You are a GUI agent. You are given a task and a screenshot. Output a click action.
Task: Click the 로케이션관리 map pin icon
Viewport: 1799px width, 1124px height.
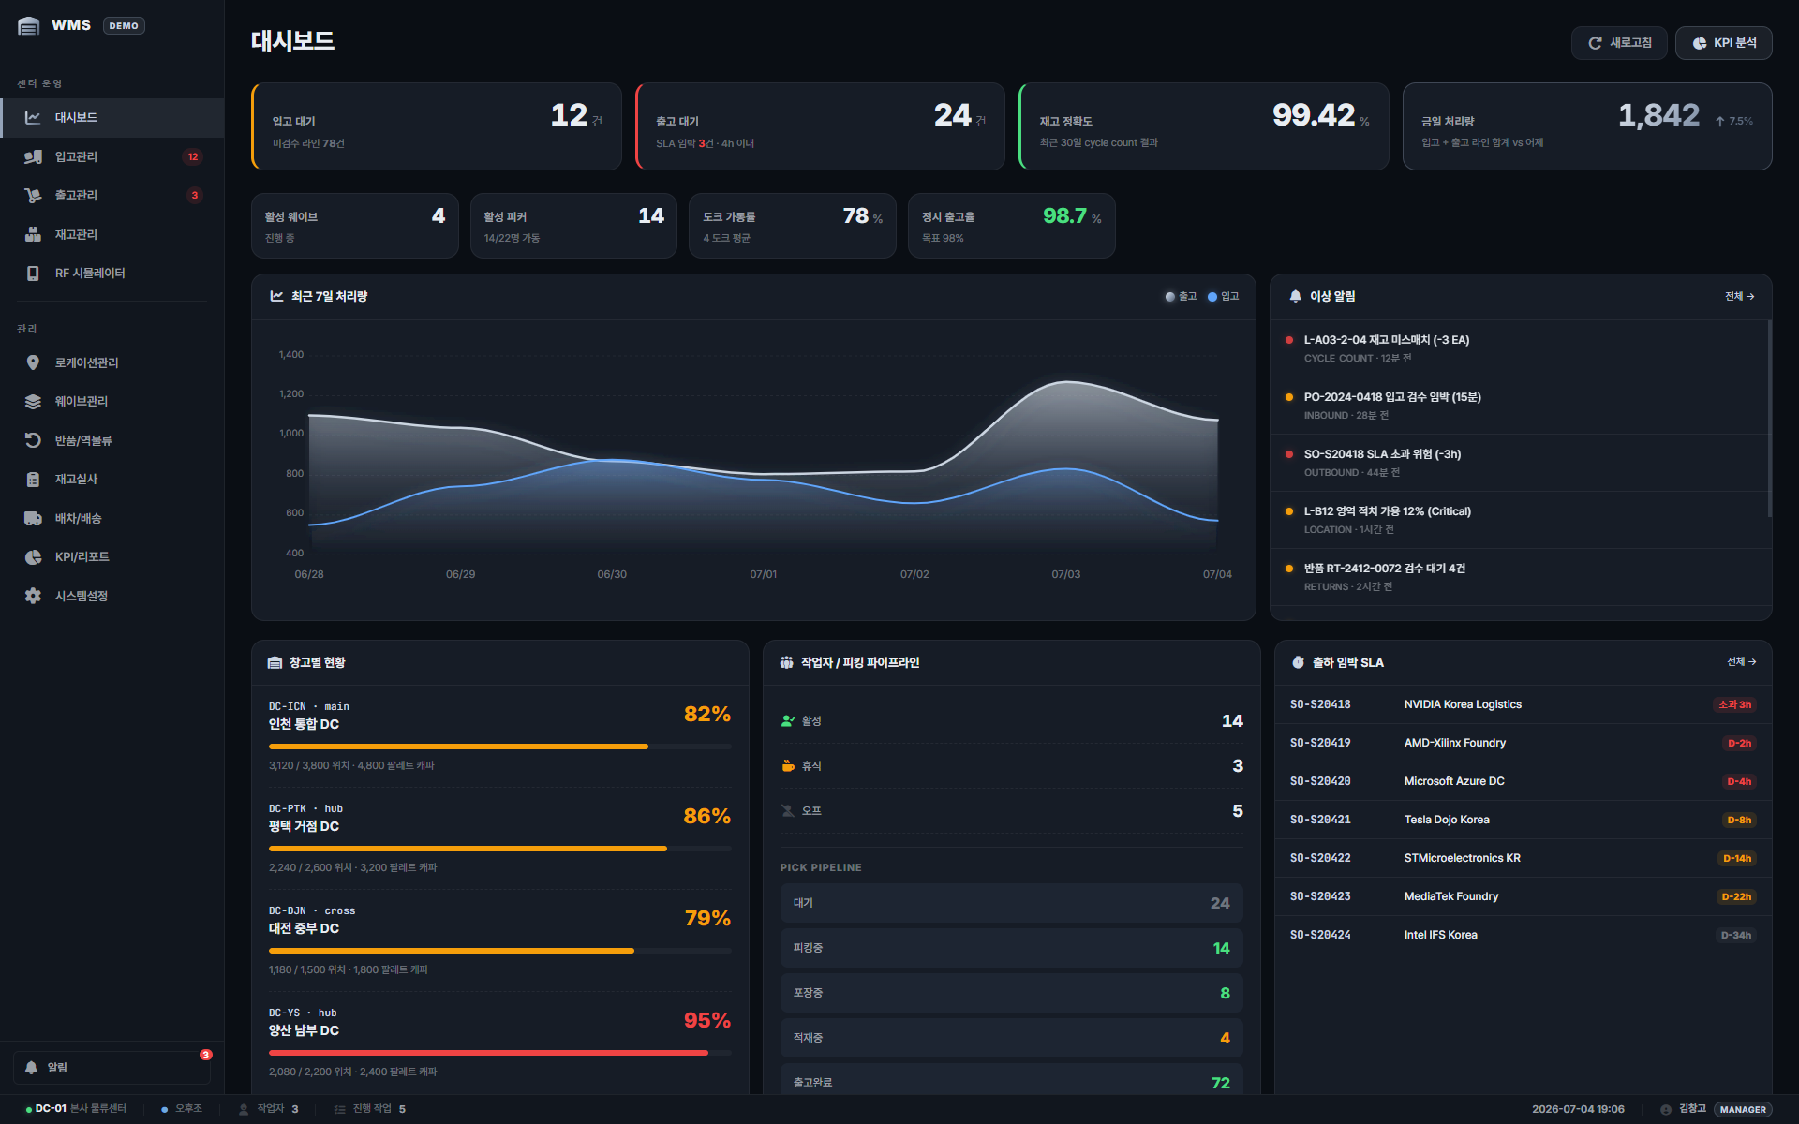33,362
